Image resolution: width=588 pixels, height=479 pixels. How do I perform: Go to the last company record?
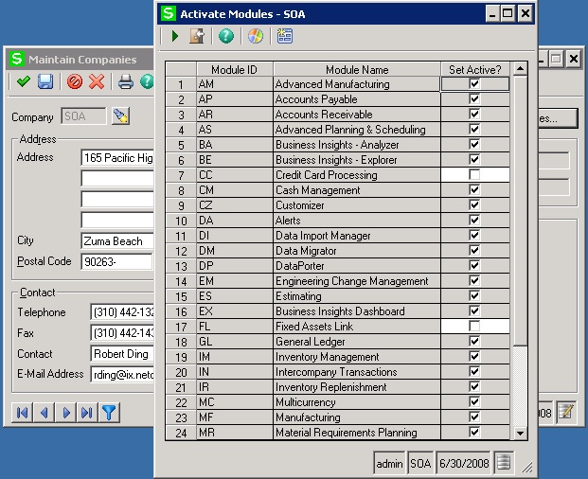(x=87, y=413)
